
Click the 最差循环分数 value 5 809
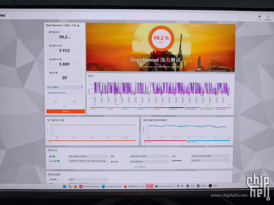point(64,64)
